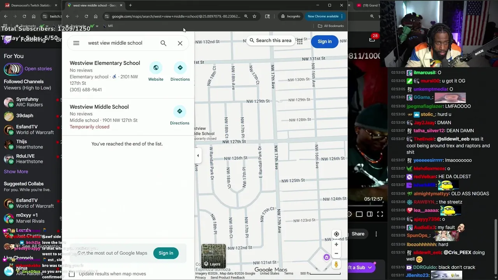Switch to Grand Theft YouTube tab

[368, 5]
